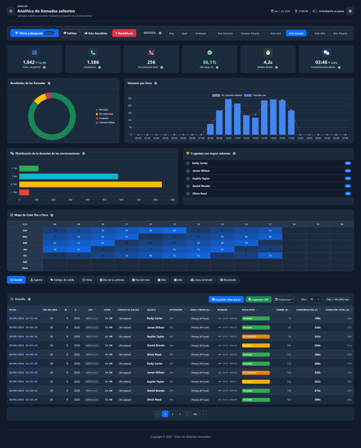Sort table by CONVERSACIÓN (S) column

[308, 310]
